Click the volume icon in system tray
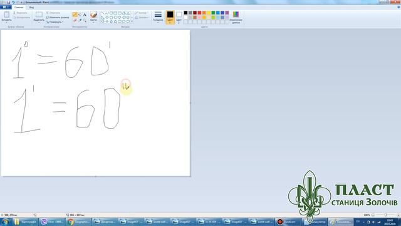401x226 pixels. click(x=373, y=222)
